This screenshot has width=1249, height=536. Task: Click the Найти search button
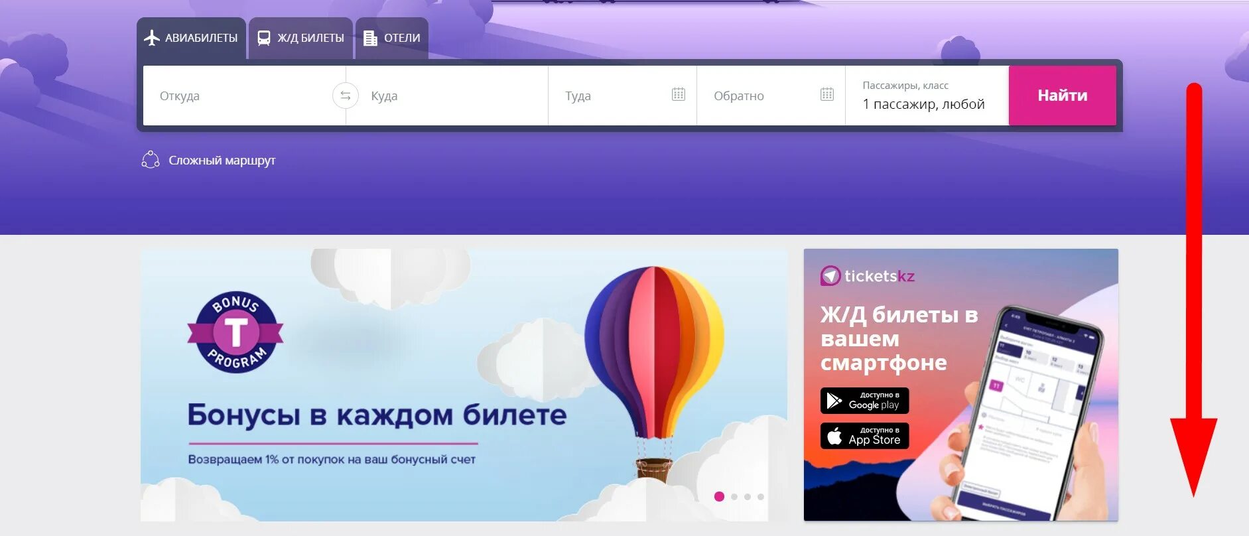[1062, 96]
